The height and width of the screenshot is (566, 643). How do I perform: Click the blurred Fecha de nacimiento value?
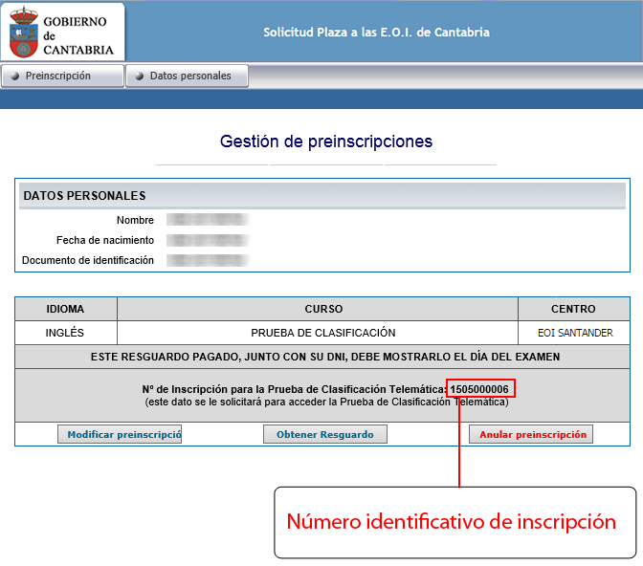[x=209, y=240]
